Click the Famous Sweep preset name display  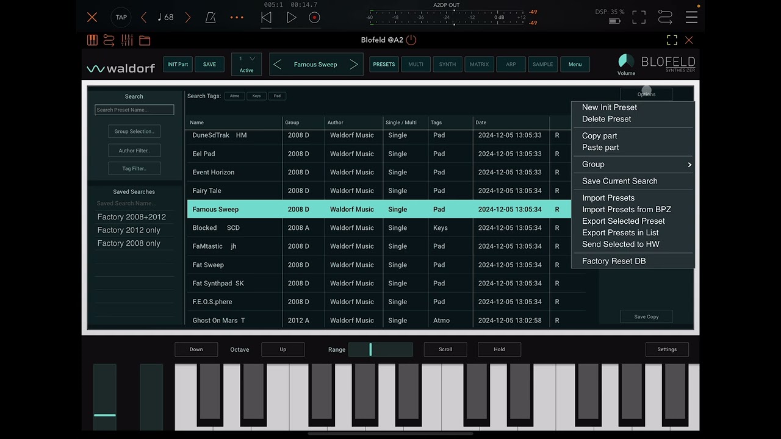(315, 65)
